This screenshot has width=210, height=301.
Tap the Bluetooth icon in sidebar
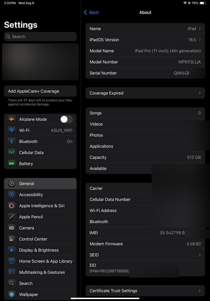tap(11, 142)
